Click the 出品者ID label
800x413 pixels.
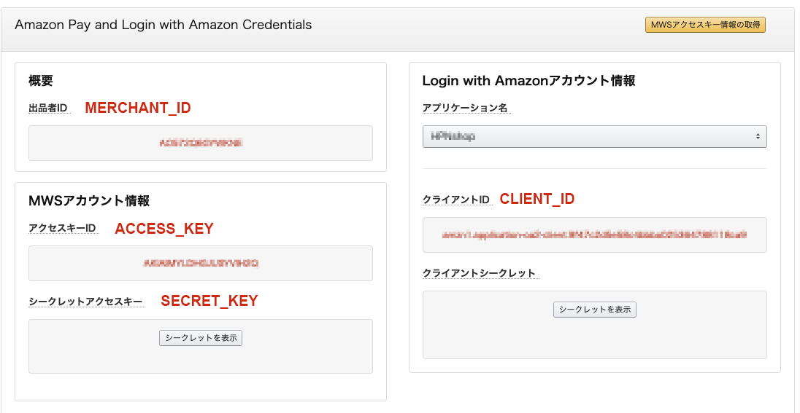coord(48,108)
